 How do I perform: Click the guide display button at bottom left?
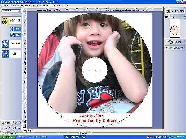[11, 128]
